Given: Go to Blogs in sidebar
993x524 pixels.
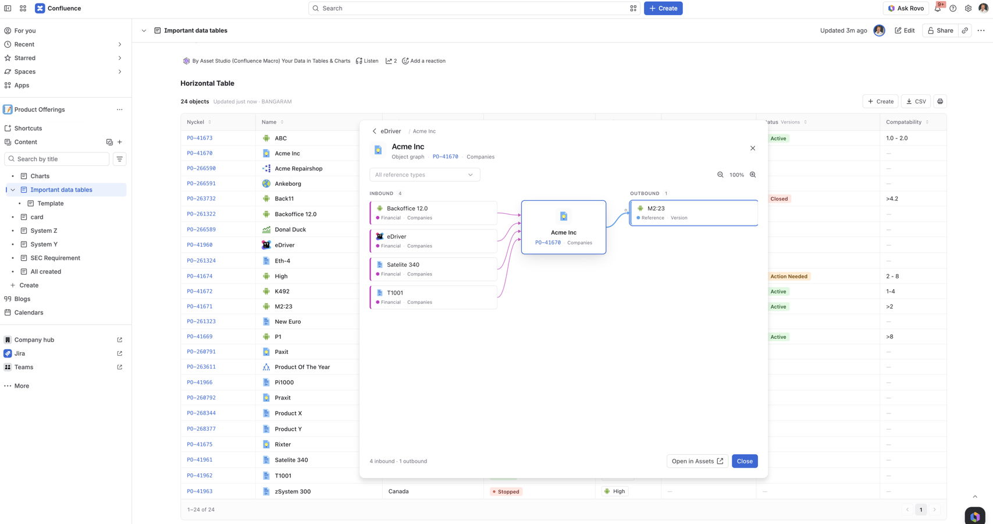Looking at the screenshot, I should 22,299.
